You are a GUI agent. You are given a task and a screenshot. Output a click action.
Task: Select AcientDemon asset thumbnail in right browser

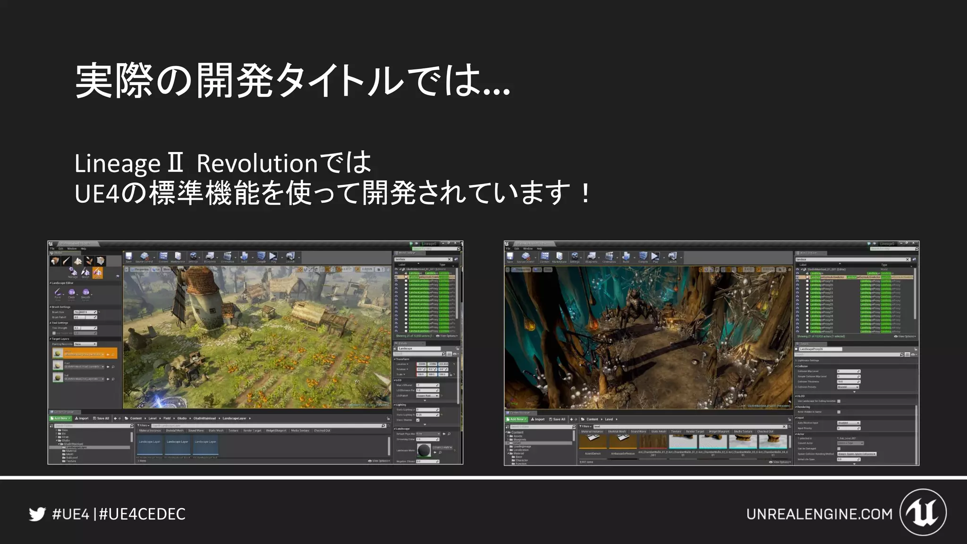(x=593, y=443)
